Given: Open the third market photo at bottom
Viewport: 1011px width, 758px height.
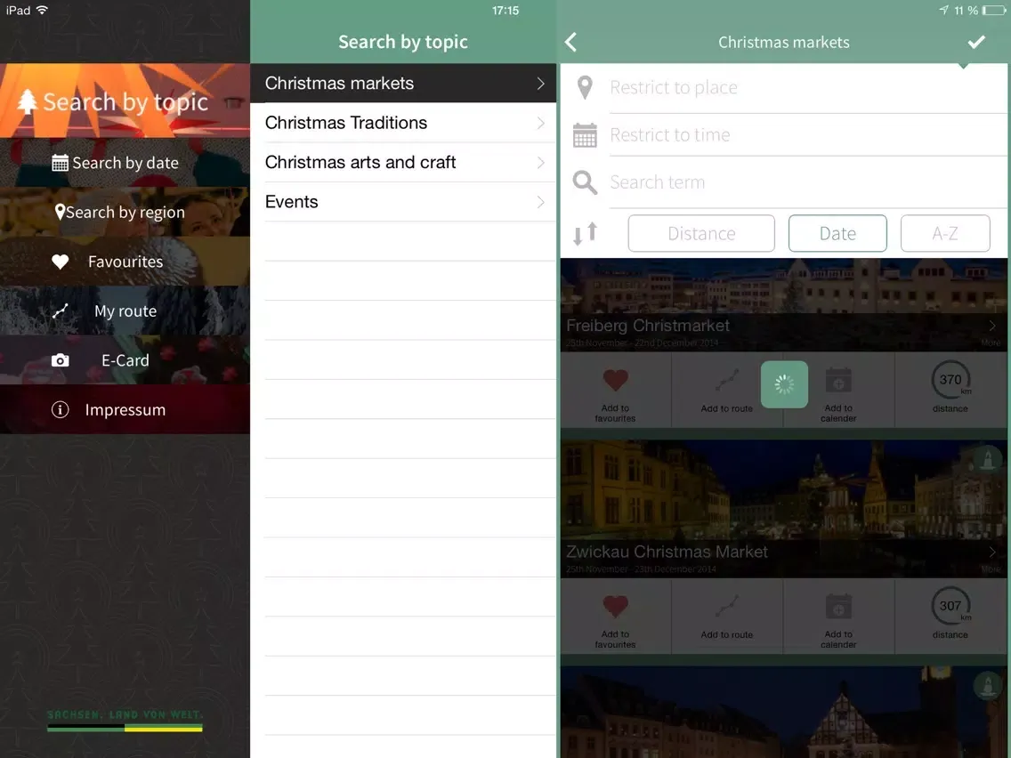Looking at the screenshot, I should point(783,713).
